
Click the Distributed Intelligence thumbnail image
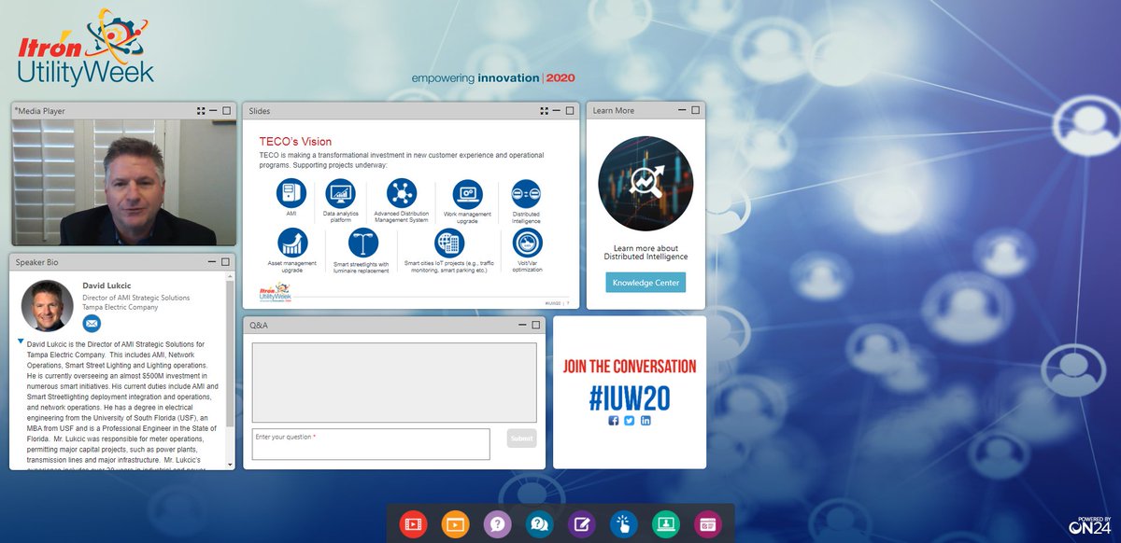(646, 184)
